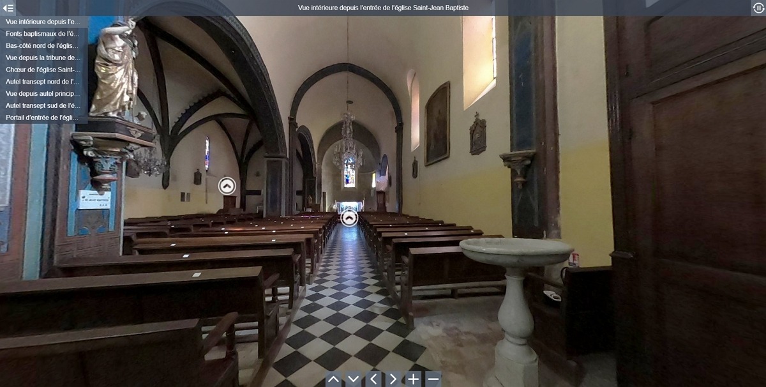The width and height of the screenshot is (766, 387).
Task: View the 'Portail d'entrée' scene
Action: (x=43, y=118)
